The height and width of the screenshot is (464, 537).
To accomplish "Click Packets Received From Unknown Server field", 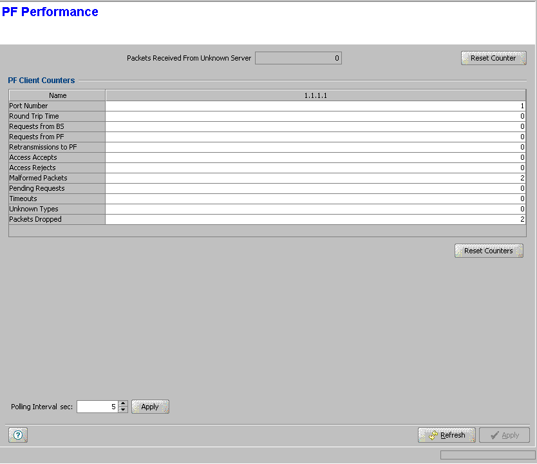I will pyautogui.click(x=298, y=58).
